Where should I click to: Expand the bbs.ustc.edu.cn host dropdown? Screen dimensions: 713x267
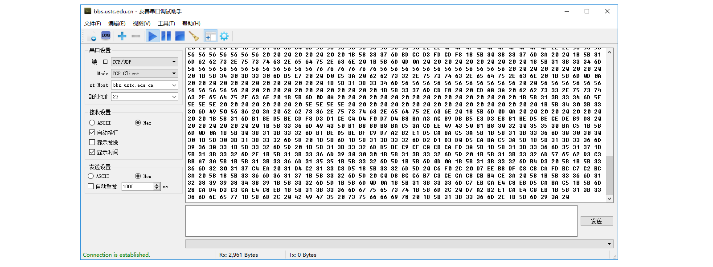tap(174, 85)
